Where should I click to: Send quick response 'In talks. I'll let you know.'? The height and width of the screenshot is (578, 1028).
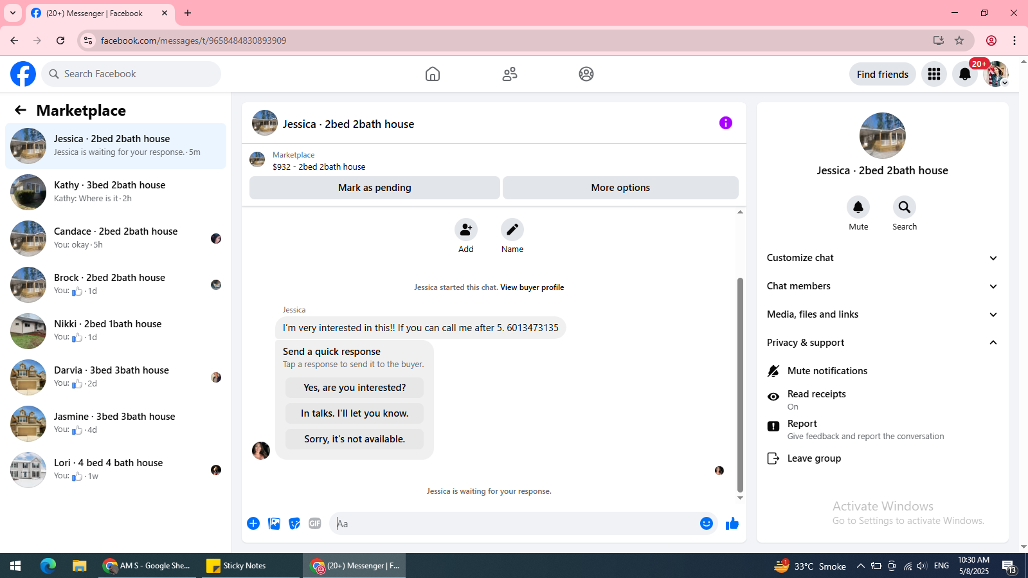tap(354, 413)
